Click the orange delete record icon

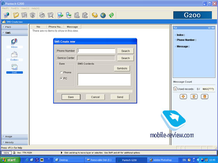point(204,96)
